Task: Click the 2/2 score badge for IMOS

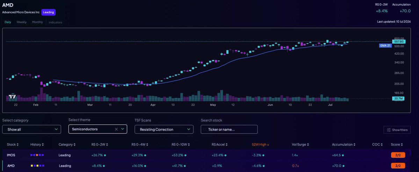Action: tap(398, 155)
